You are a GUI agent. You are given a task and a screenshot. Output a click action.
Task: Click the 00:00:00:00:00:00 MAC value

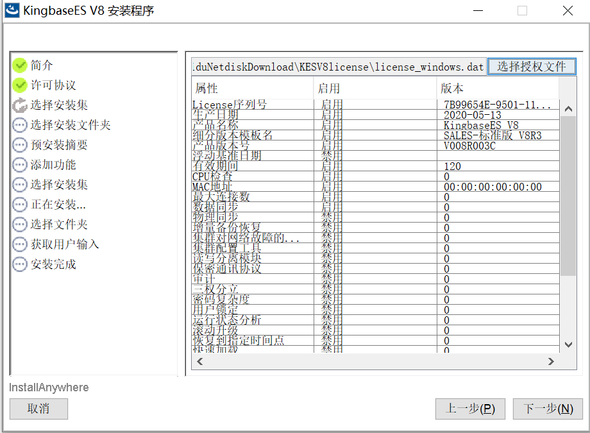(x=493, y=187)
